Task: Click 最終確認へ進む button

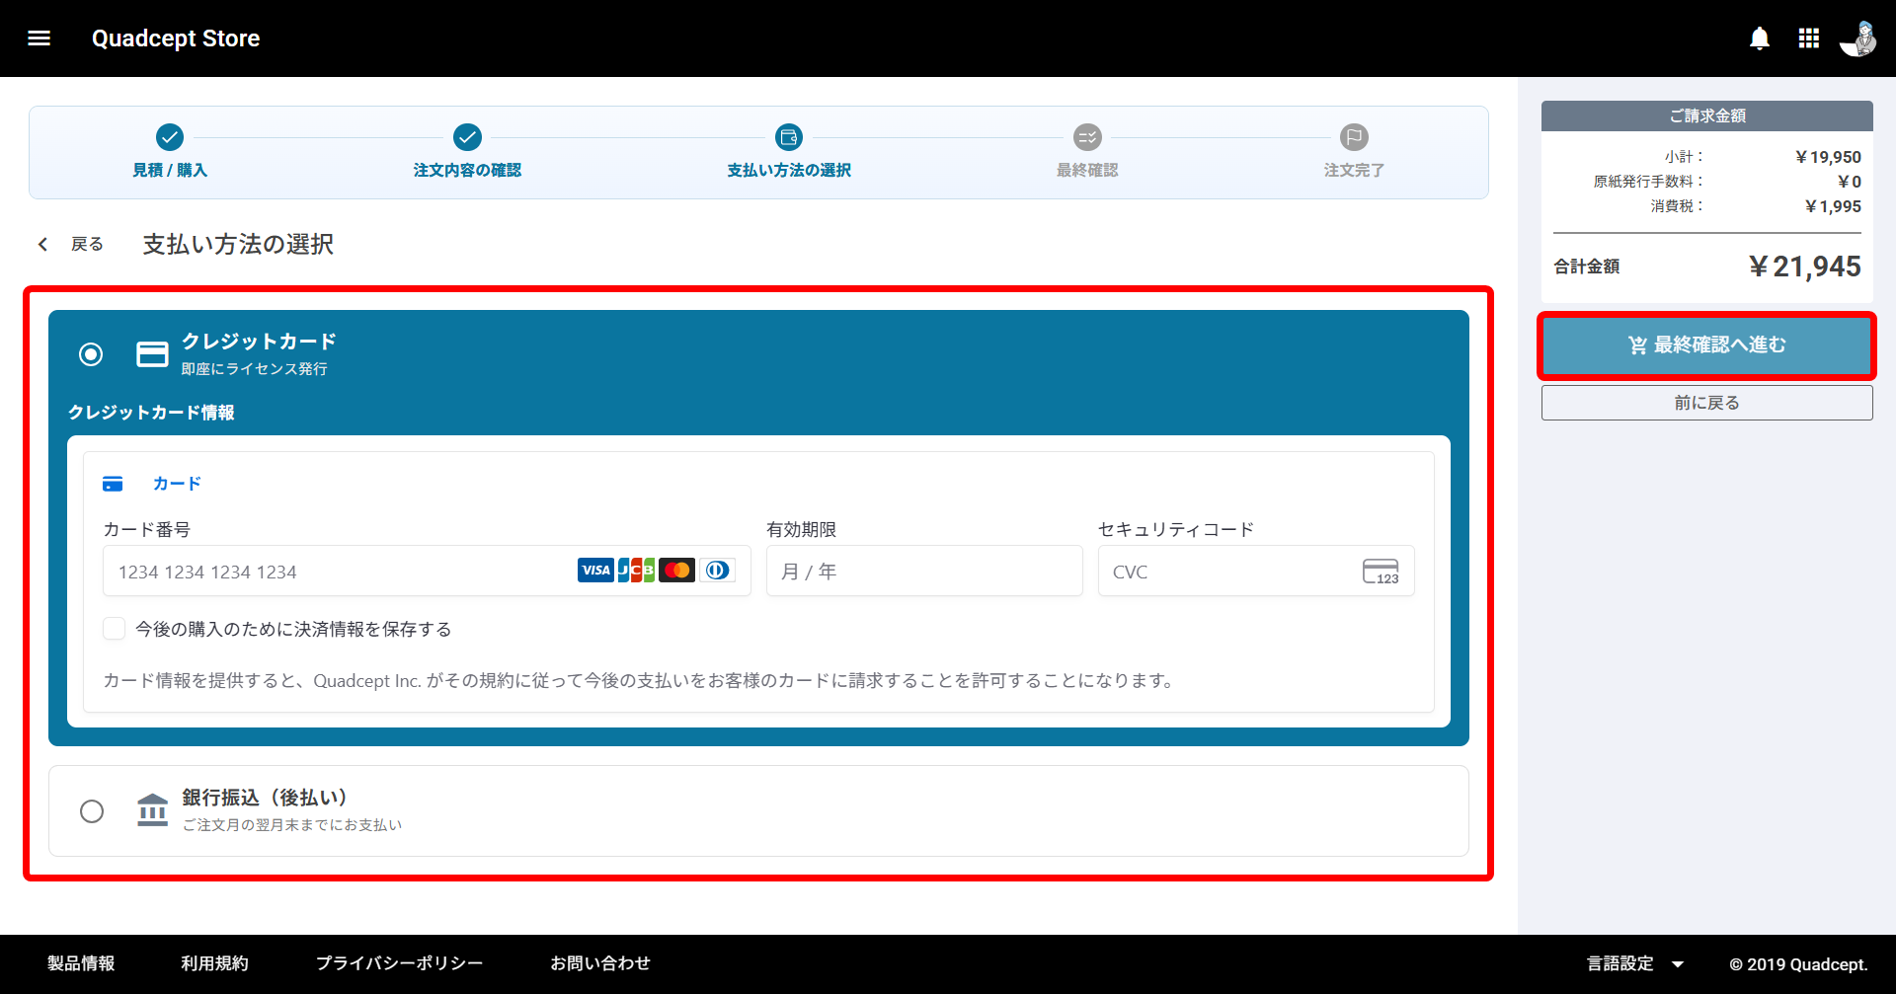Action: (x=1706, y=345)
